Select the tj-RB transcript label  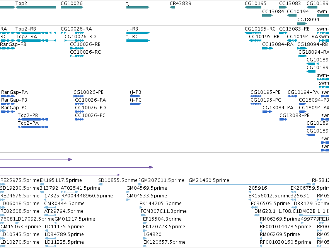(132, 29)
